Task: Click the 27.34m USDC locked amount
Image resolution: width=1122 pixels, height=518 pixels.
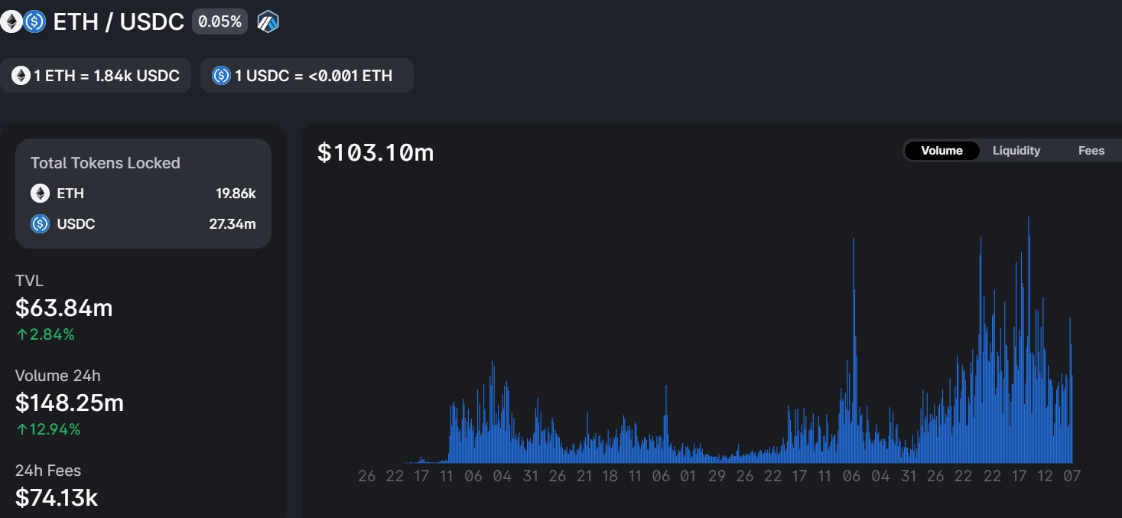Action: pos(233,224)
